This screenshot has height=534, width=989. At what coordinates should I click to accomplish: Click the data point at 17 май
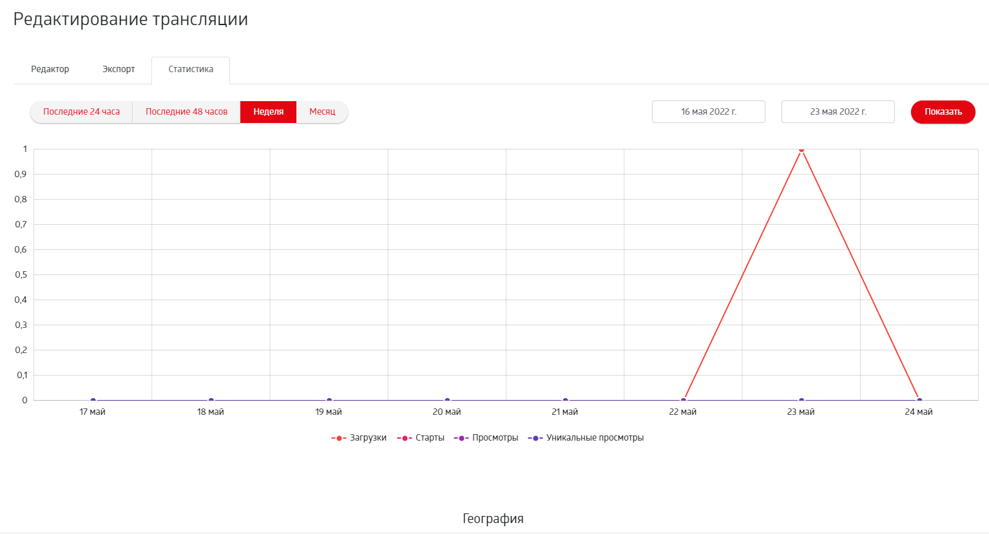pos(93,401)
